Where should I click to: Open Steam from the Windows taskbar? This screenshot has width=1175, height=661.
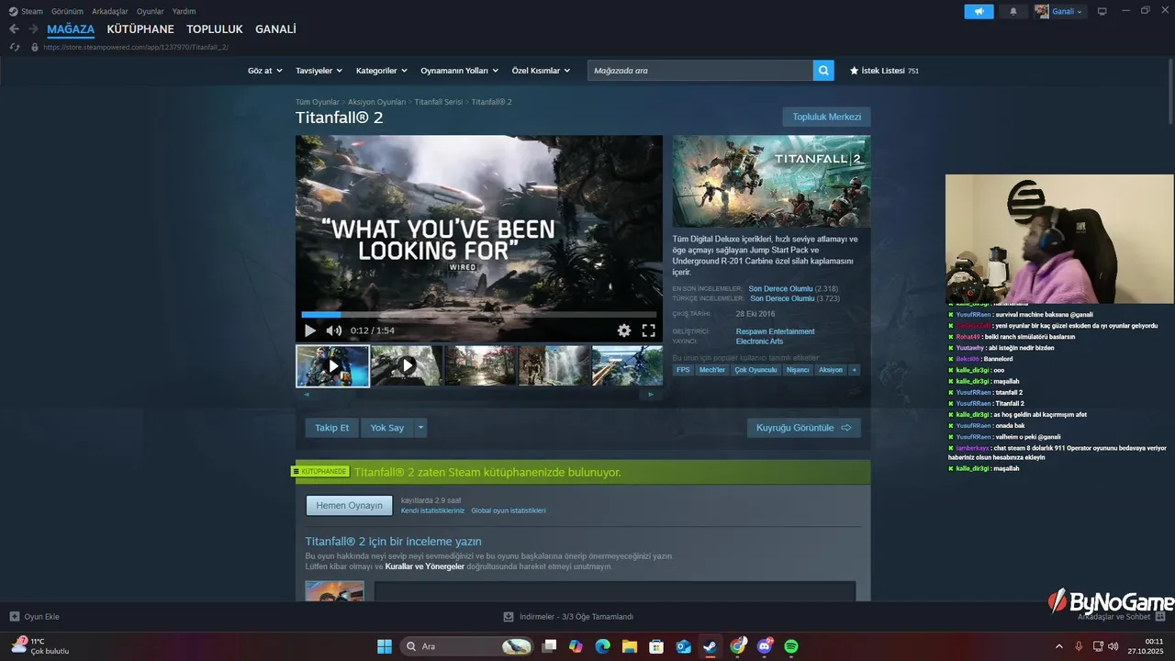click(x=711, y=646)
